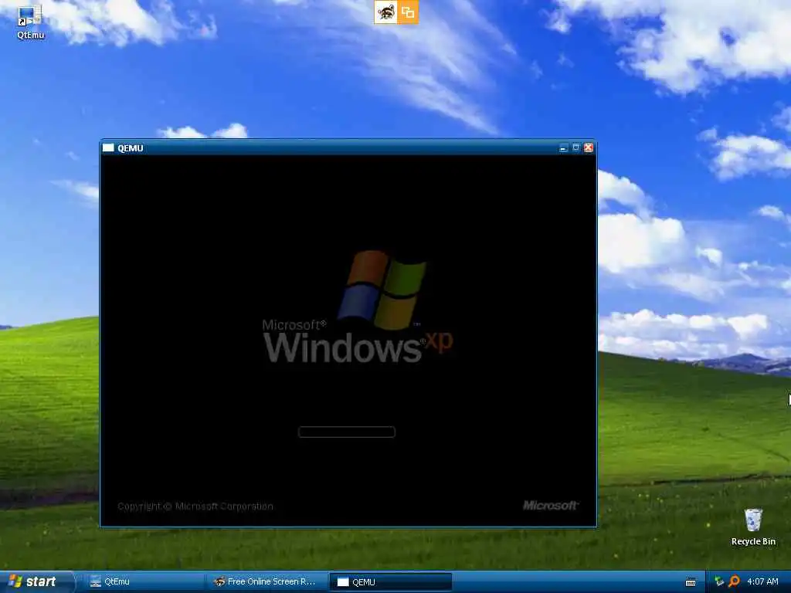Image resolution: width=791 pixels, height=593 pixels.
Task: Select the Recycle Bin desktop icon
Action: (x=753, y=527)
